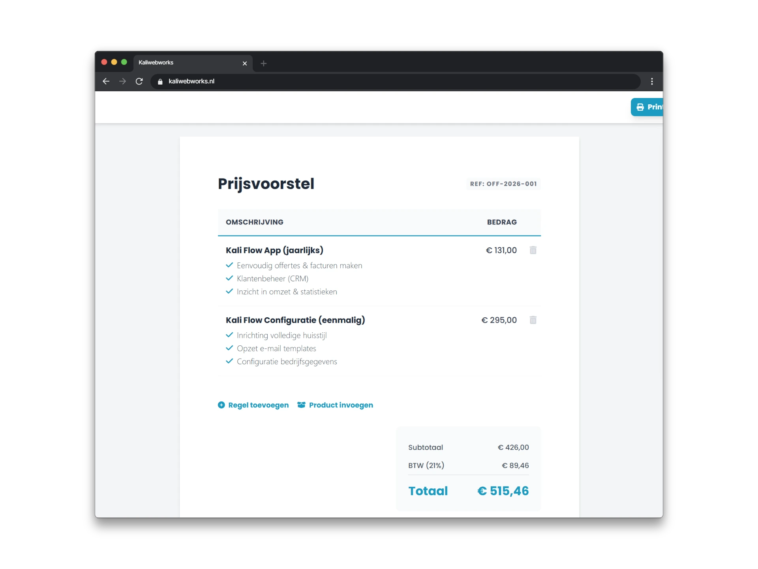Screen dimensions: 758x569
Task: Click the BTW amount € 89,46
Action: pos(515,465)
